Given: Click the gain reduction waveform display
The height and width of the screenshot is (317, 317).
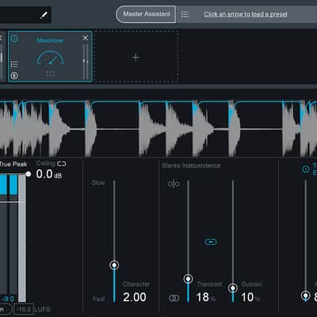Looking at the screenshot, I should pos(158,128).
